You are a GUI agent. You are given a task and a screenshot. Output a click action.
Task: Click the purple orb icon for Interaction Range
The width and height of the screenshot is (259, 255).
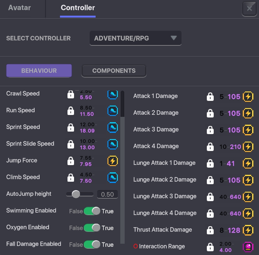click(x=248, y=247)
